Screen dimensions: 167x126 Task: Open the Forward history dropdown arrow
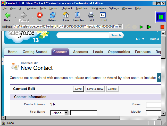pyautogui.click(x=32, y=17)
